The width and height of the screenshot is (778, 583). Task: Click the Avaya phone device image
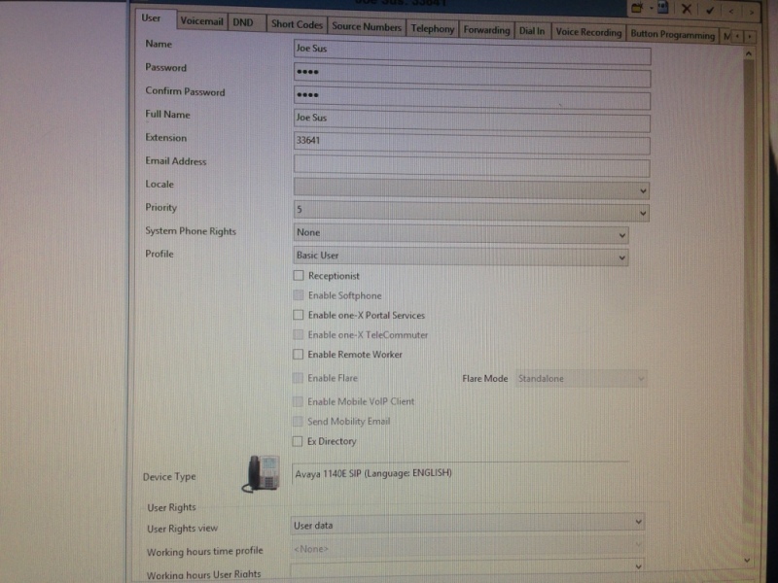pos(262,473)
